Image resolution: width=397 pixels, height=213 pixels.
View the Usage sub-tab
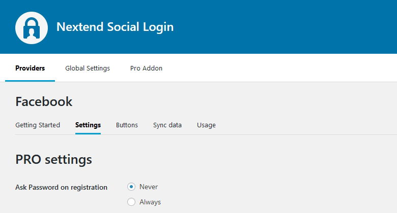pyautogui.click(x=206, y=125)
